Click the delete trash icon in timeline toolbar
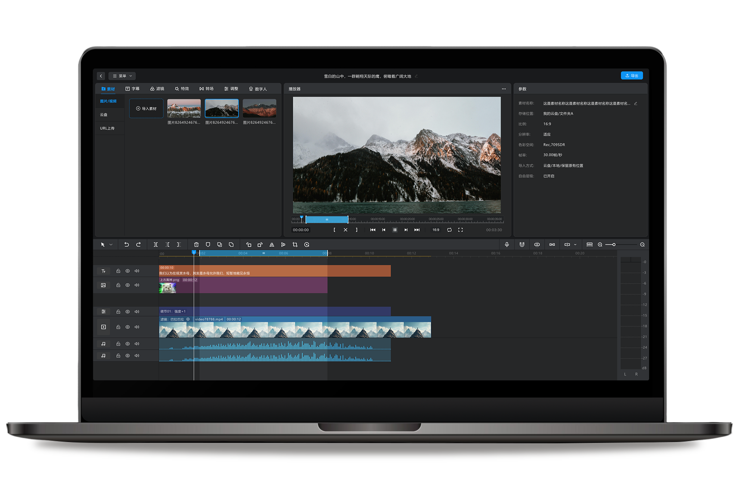The height and width of the screenshot is (498, 739). coord(196,245)
